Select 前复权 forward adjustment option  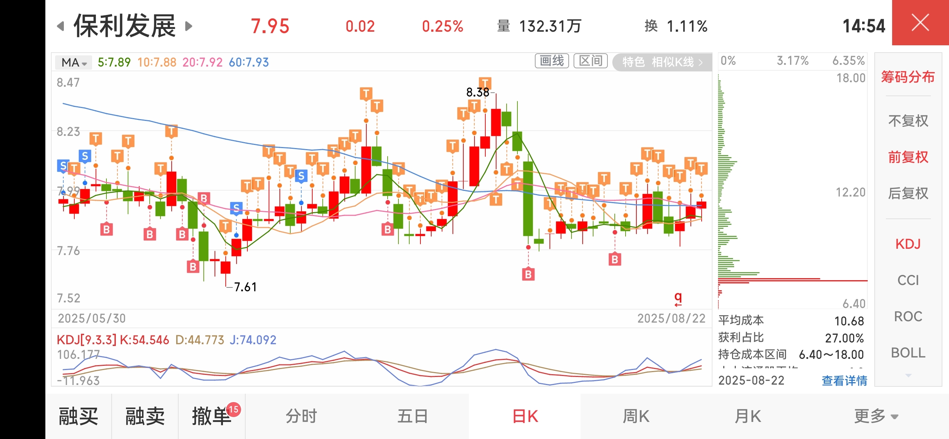pyautogui.click(x=908, y=157)
